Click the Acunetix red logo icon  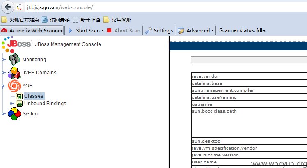coord(4,30)
